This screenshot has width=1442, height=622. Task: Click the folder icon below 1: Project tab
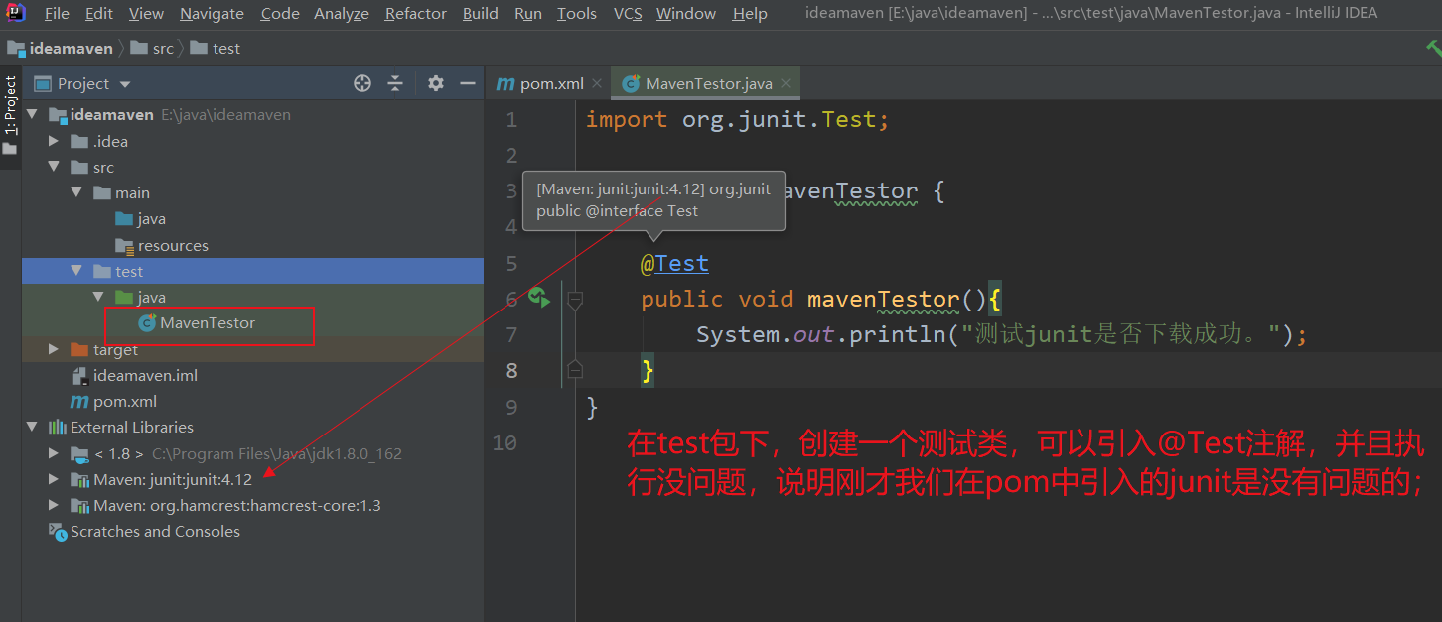pos(10,150)
